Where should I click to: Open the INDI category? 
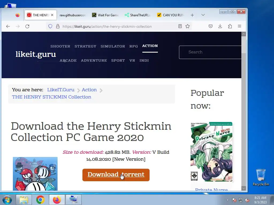144,61
